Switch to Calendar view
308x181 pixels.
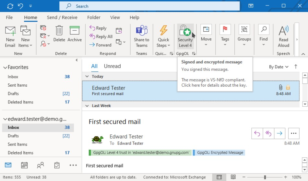point(24,165)
